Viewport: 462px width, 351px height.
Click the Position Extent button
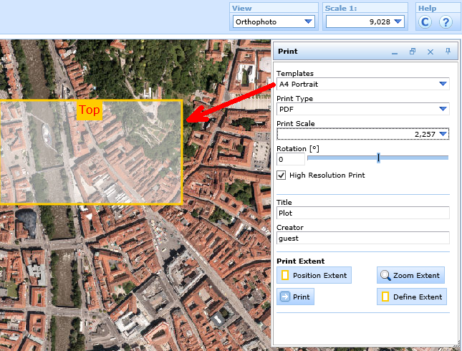pyautogui.click(x=314, y=275)
